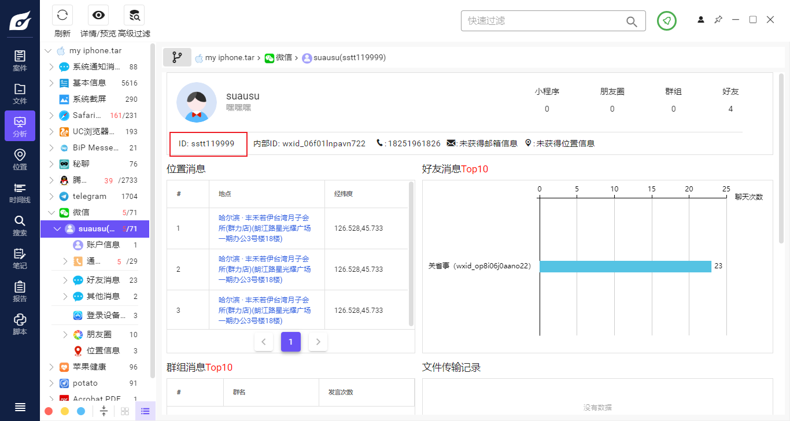Expand the Safari tree node
Image resolution: width=790 pixels, height=421 pixels.
click(51, 116)
